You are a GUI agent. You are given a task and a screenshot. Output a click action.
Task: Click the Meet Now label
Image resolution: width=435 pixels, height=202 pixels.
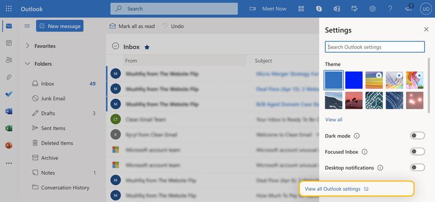click(x=274, y=9)
